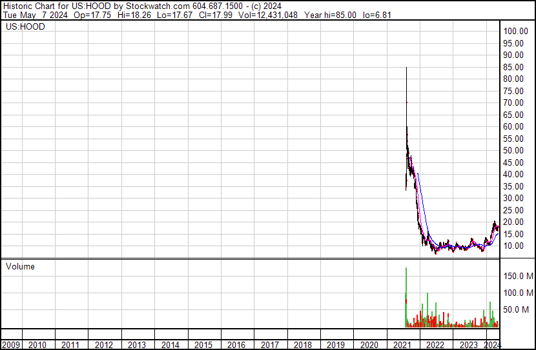Click the 70.00 price axis label

pos(513,102)
